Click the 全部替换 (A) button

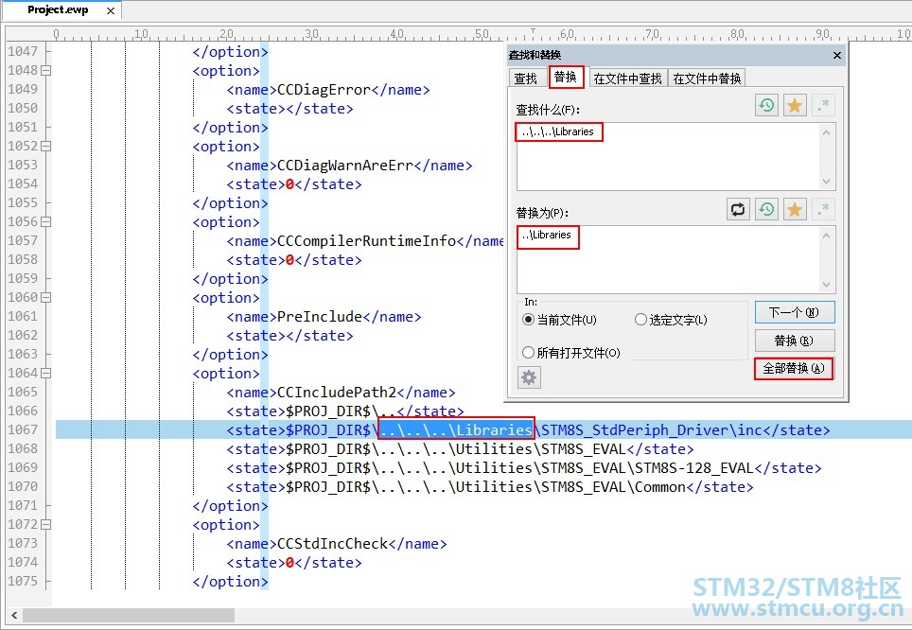[x=795, y=368]
